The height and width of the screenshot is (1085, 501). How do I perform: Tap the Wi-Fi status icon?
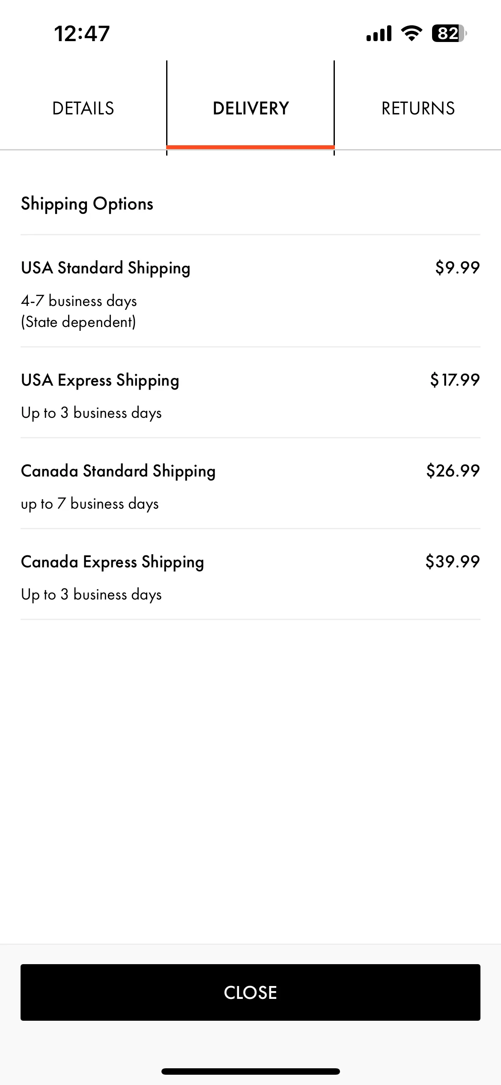pyautogui.click(x=412, y=33)
